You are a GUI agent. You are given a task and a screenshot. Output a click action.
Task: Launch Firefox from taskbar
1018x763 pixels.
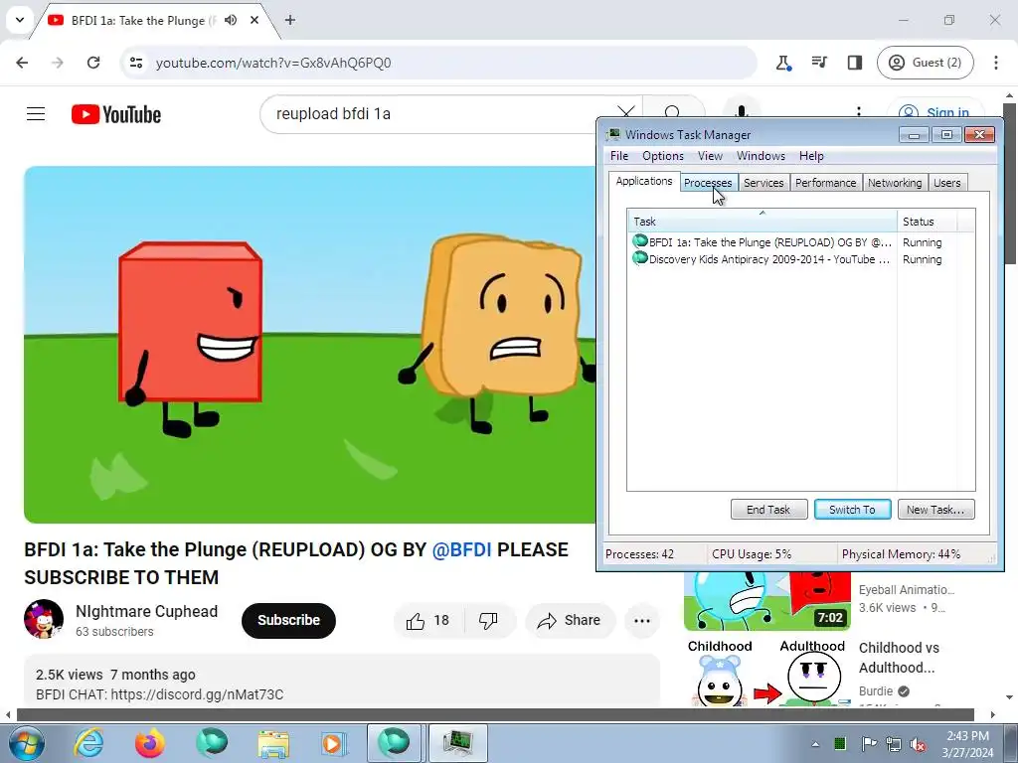pos(150,743)
